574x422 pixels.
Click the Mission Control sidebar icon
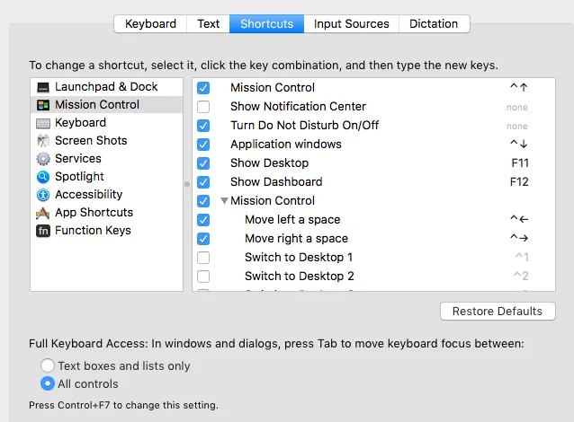pos(43,105)
